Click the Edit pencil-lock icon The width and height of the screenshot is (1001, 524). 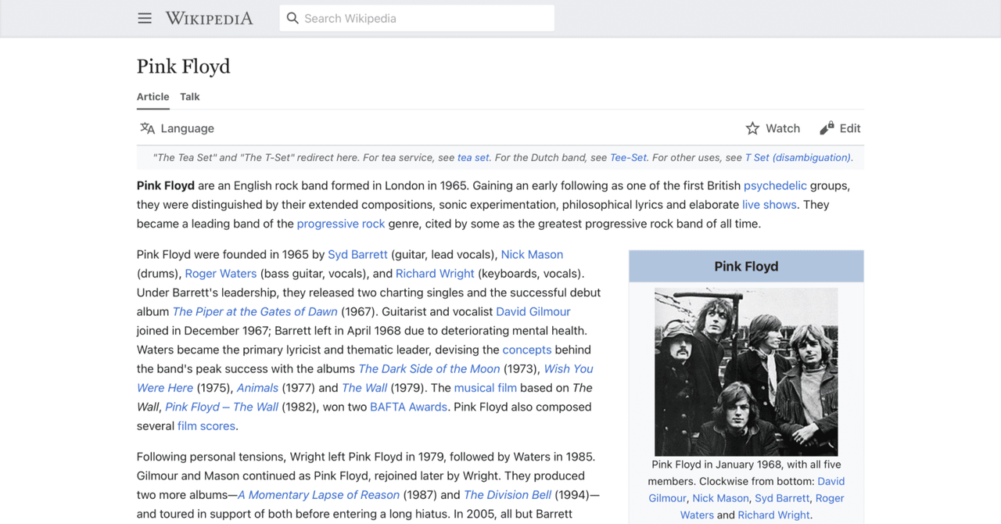[x=827, y=128]
